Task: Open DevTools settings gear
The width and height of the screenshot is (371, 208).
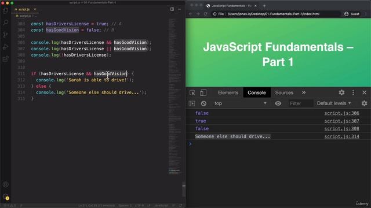Action: pos(341,92)
